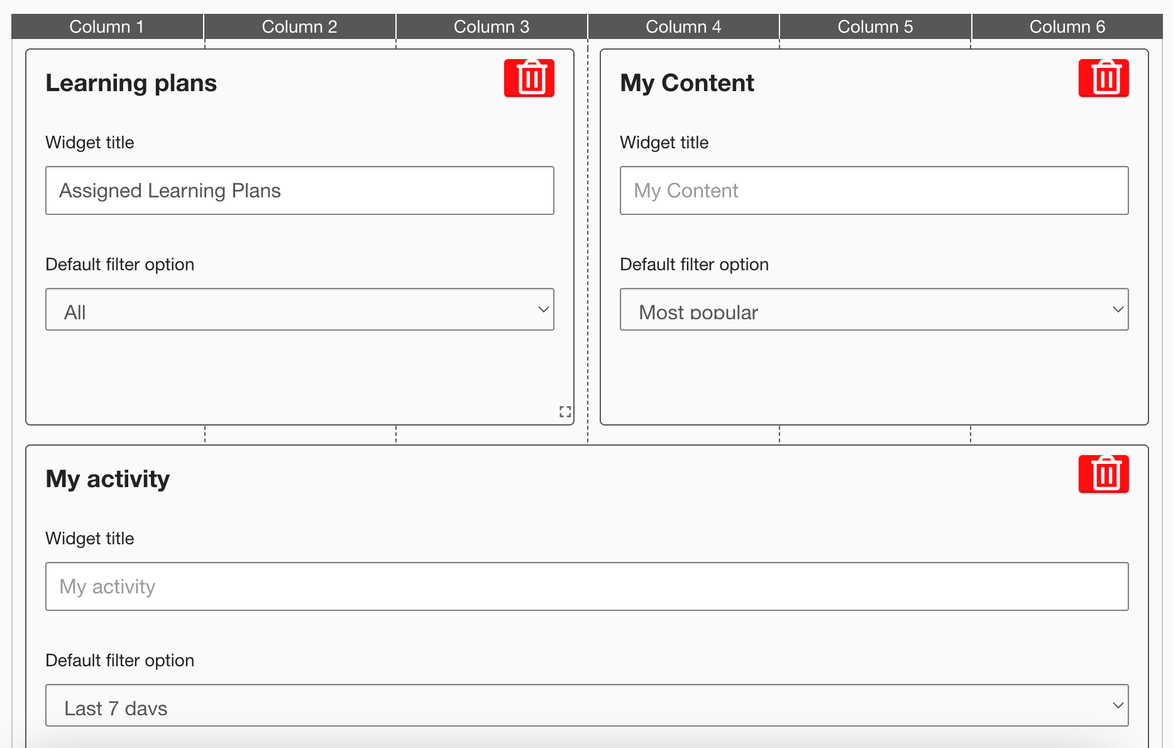
Task: Delete the My Content widget
Action: tap(1103, 78)
